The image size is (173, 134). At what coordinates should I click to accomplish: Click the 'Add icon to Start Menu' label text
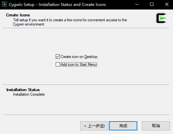pos(79,65)
